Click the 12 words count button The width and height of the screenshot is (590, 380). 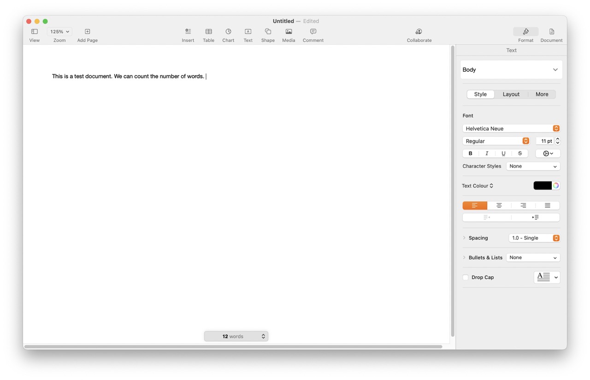pyautogui.click(x=236, y=336)
